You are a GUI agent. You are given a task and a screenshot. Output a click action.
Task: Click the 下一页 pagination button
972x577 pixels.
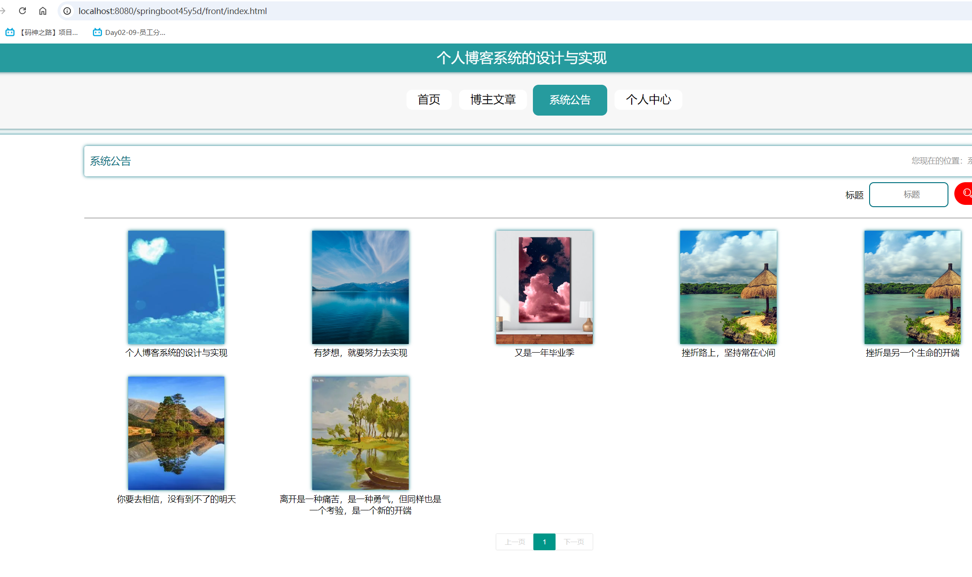574,542
